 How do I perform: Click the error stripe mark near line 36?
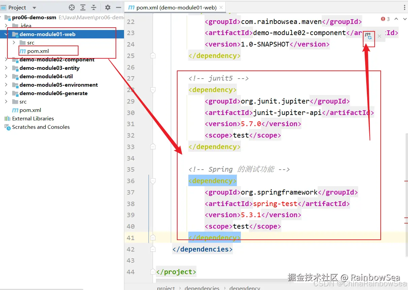(x=406, y=181)
